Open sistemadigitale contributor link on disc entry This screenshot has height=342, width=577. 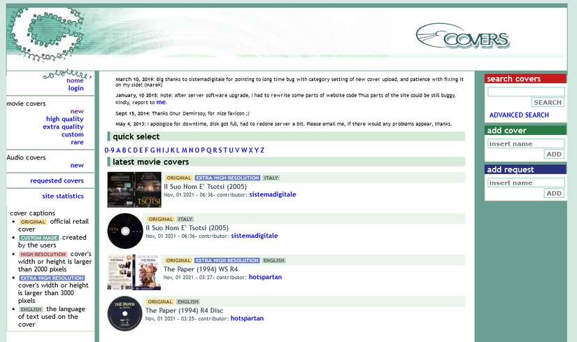pos(255,236)
